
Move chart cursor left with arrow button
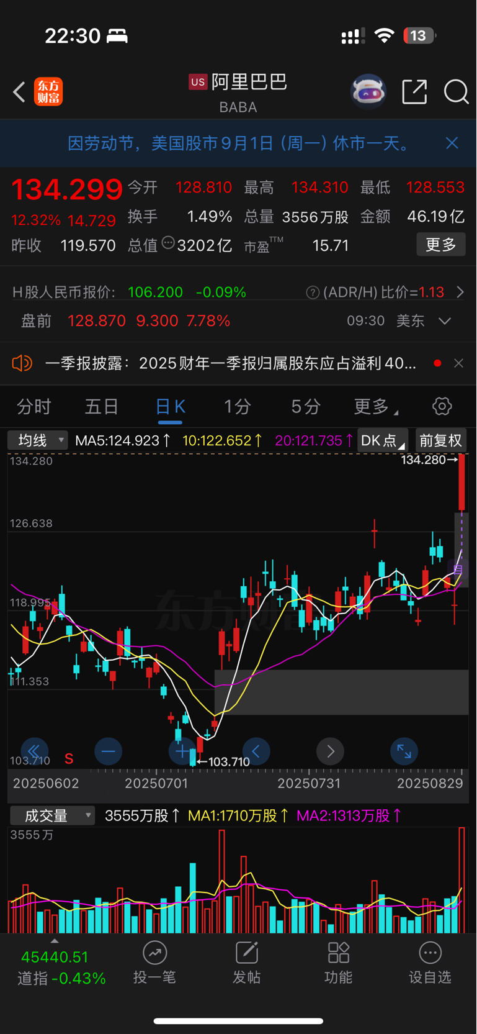coord(256,751)
